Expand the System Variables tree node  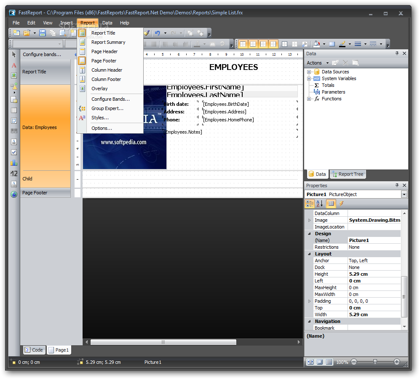click(x=309, y=78)
